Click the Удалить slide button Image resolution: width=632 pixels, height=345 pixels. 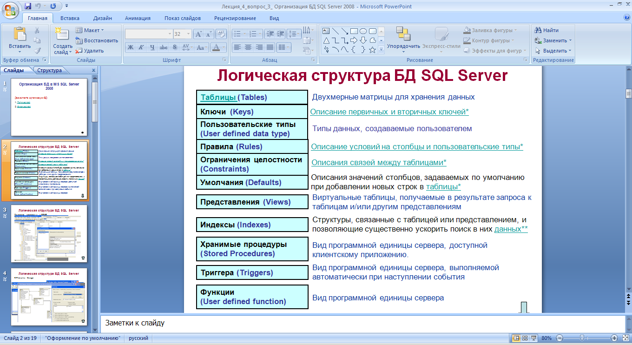(x=90, y=51)
